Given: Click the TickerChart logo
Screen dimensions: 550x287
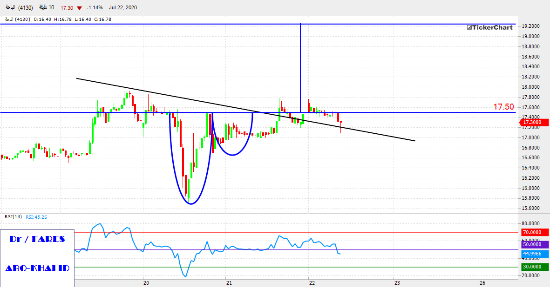Looking at the screenshot, I should (489, 27).
